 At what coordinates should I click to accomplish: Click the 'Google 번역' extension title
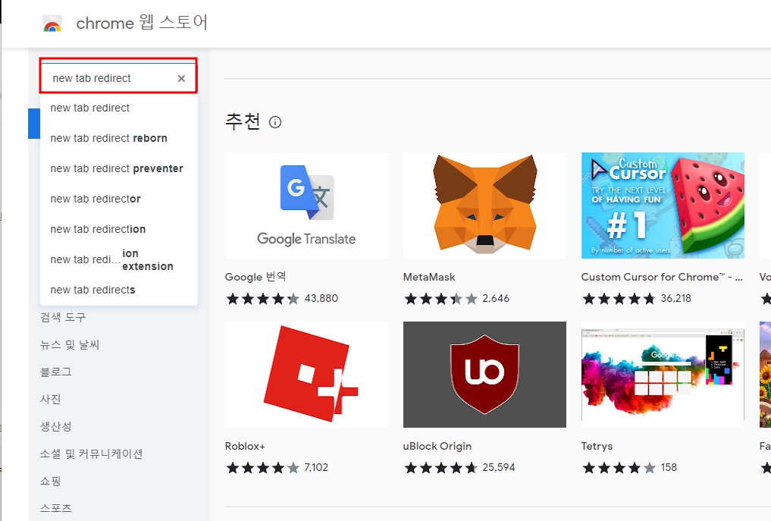point(251,277)
